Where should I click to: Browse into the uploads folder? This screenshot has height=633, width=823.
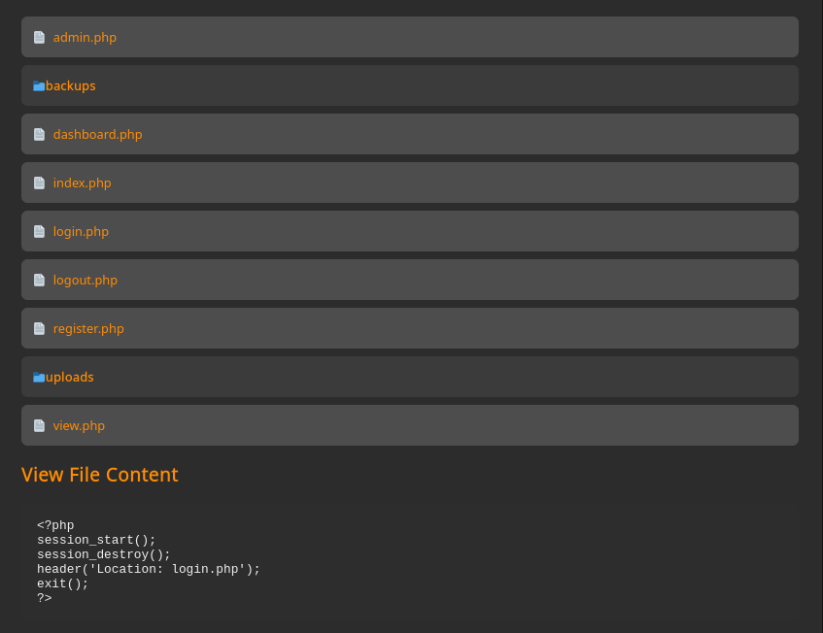pos(69,377)
